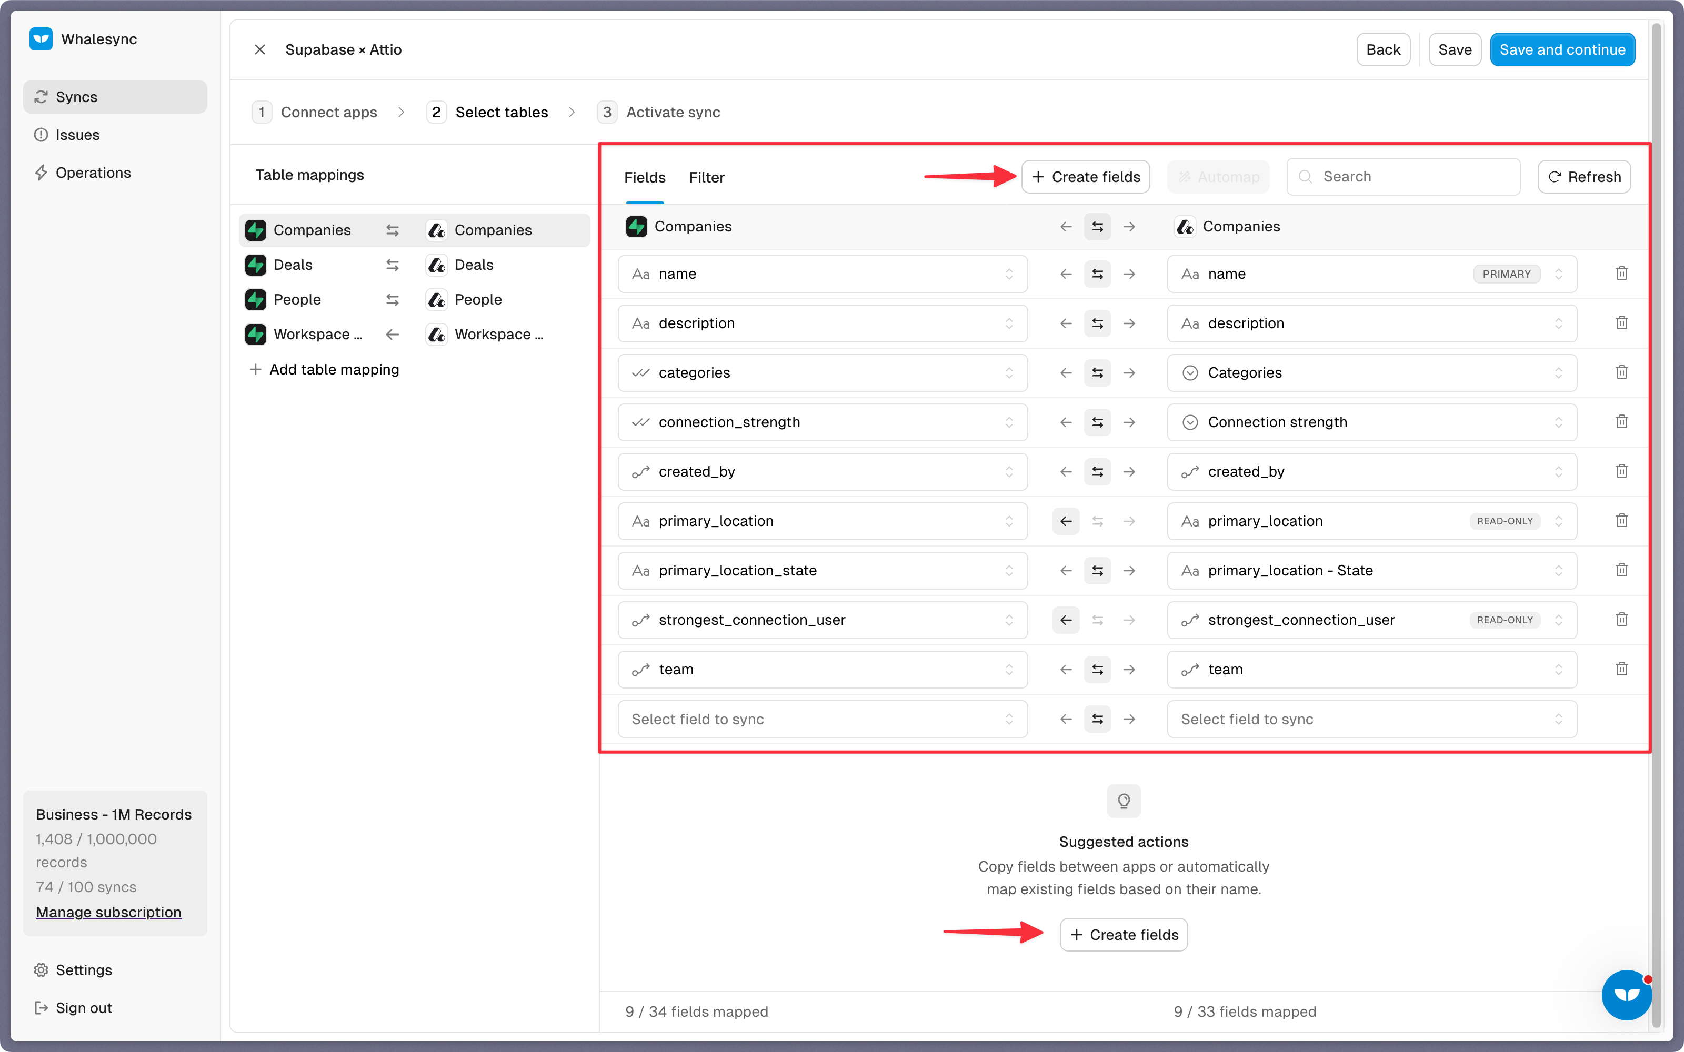The image size is (1684, 1052).
Task: Delete the primary_location field mapping
Action: (1621, 520)
